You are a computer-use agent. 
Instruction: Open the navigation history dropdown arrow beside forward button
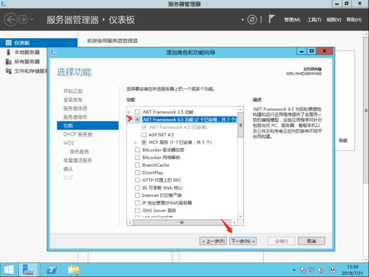[x=32, y=19]
